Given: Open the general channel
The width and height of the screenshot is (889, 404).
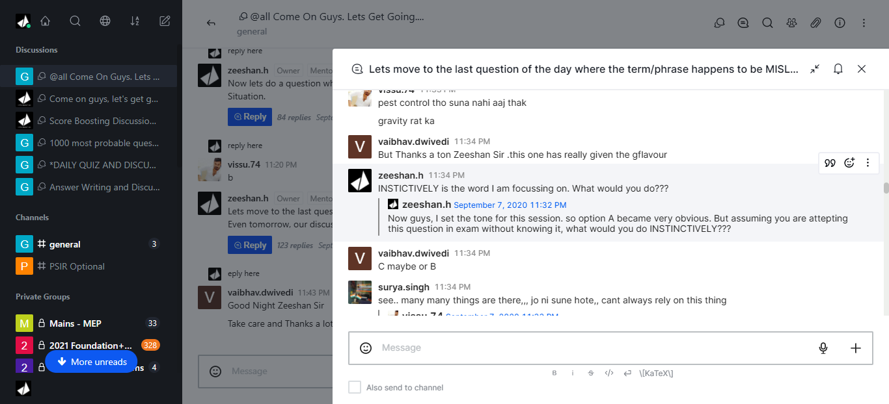Looking at the screenshot, I should point(65,244).
